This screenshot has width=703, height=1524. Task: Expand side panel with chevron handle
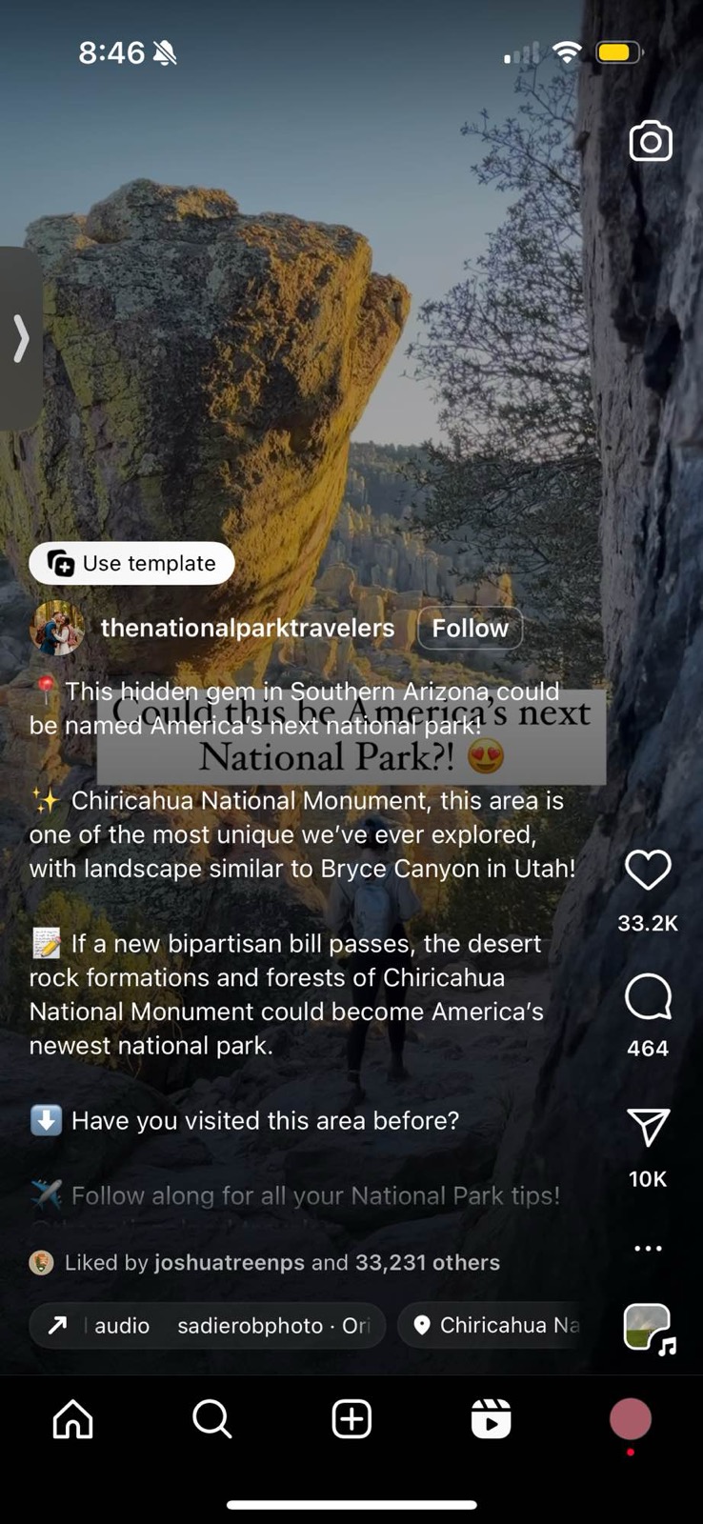(20, 338)
